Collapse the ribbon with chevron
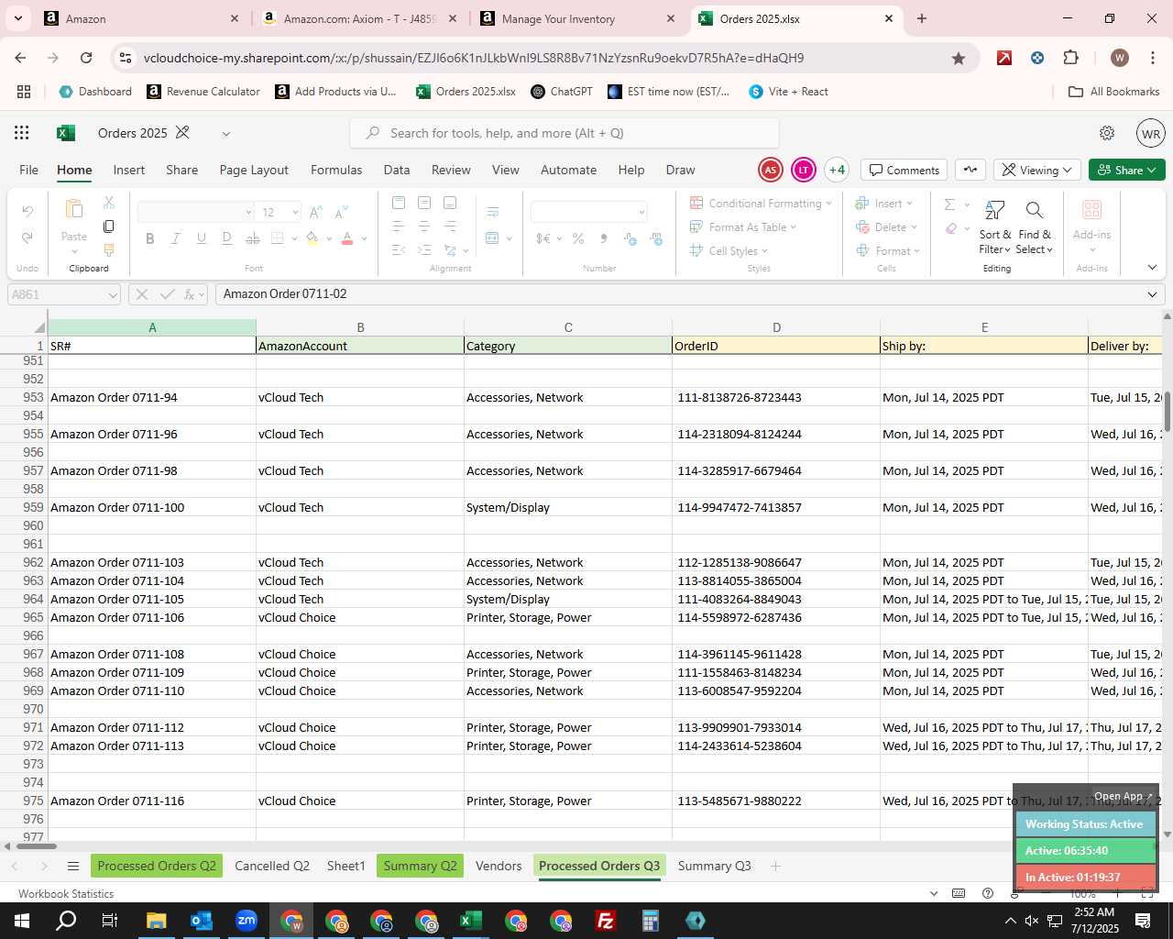This screenshot has width=1173, height=939. (1152, 268)
